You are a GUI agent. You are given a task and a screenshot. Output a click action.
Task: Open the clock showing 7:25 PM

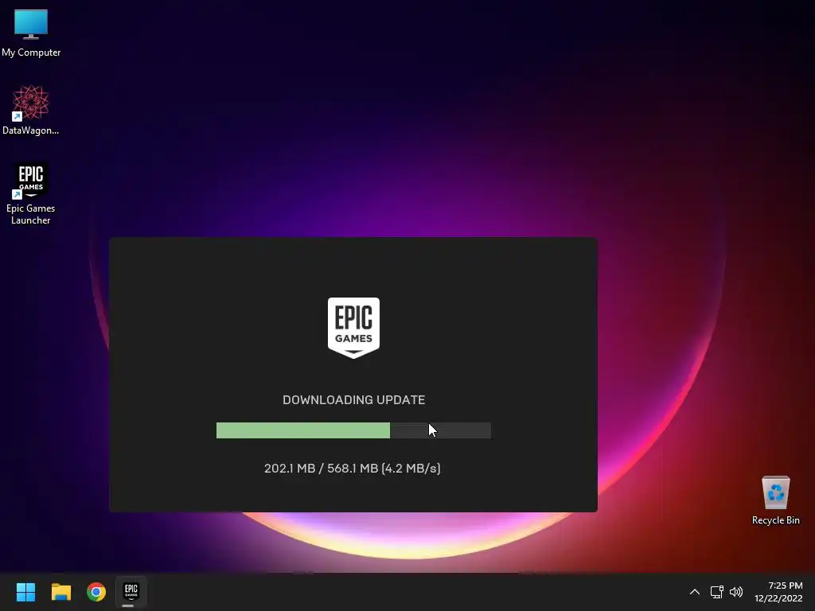778,592
